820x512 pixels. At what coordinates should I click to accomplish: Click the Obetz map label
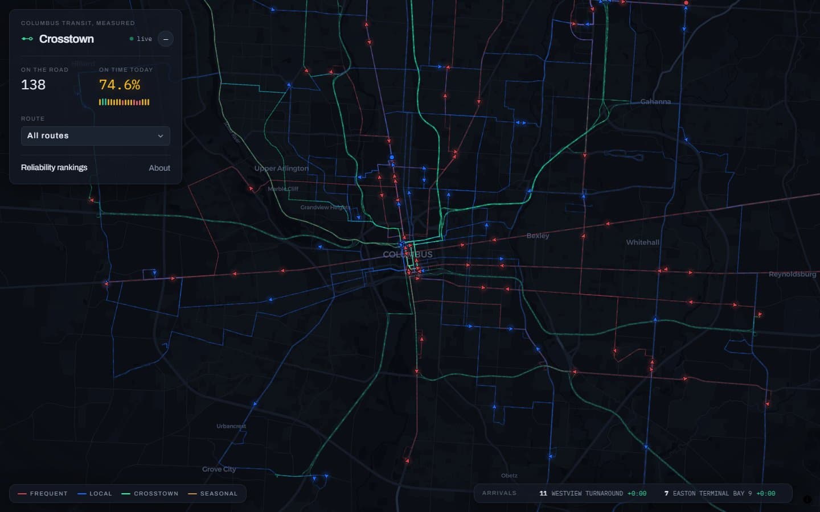coord(509,476)
